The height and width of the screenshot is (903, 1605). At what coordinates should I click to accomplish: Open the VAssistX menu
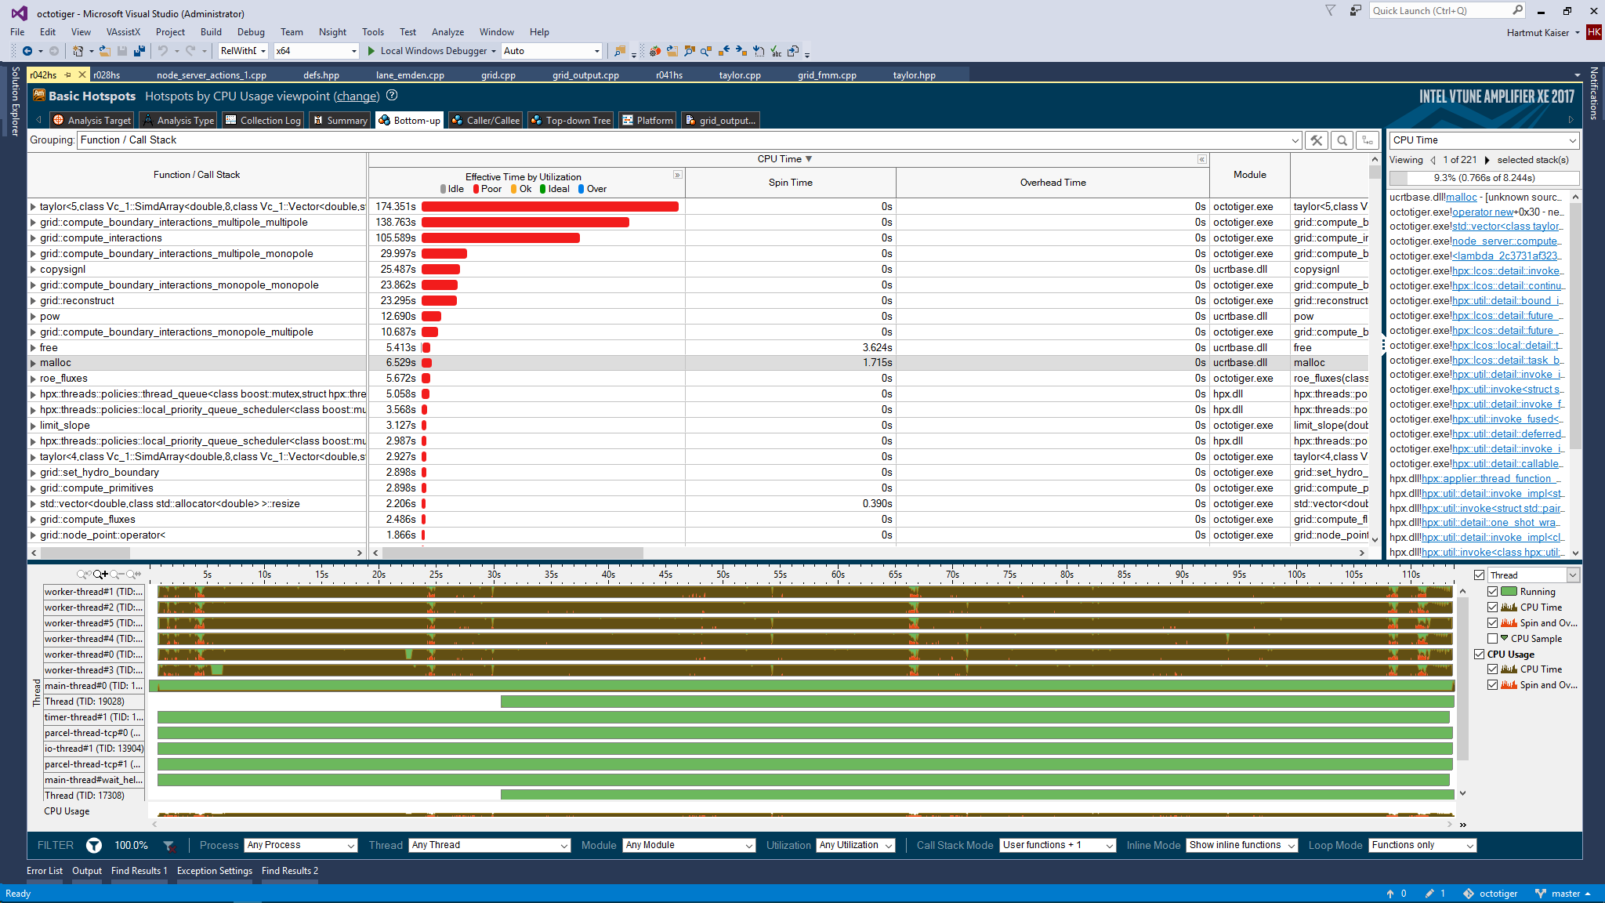click(x=123, y=32)
